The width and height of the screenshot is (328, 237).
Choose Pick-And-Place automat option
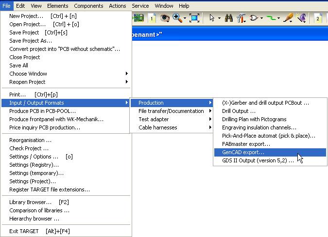tap(268, 136)
